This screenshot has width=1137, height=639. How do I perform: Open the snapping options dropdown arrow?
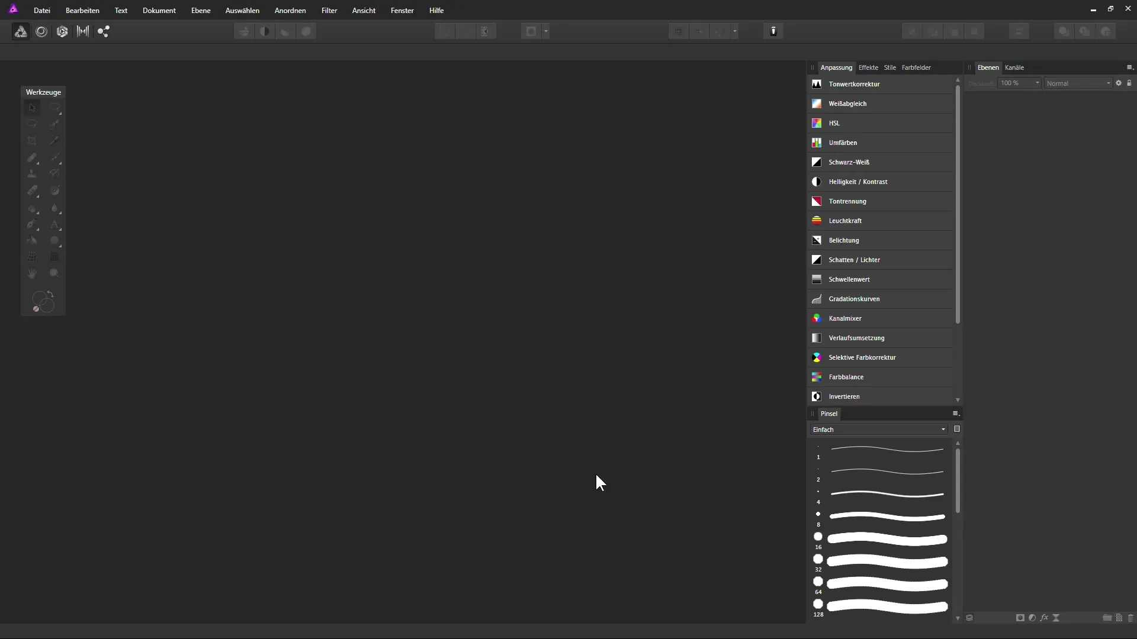(734, 31)
